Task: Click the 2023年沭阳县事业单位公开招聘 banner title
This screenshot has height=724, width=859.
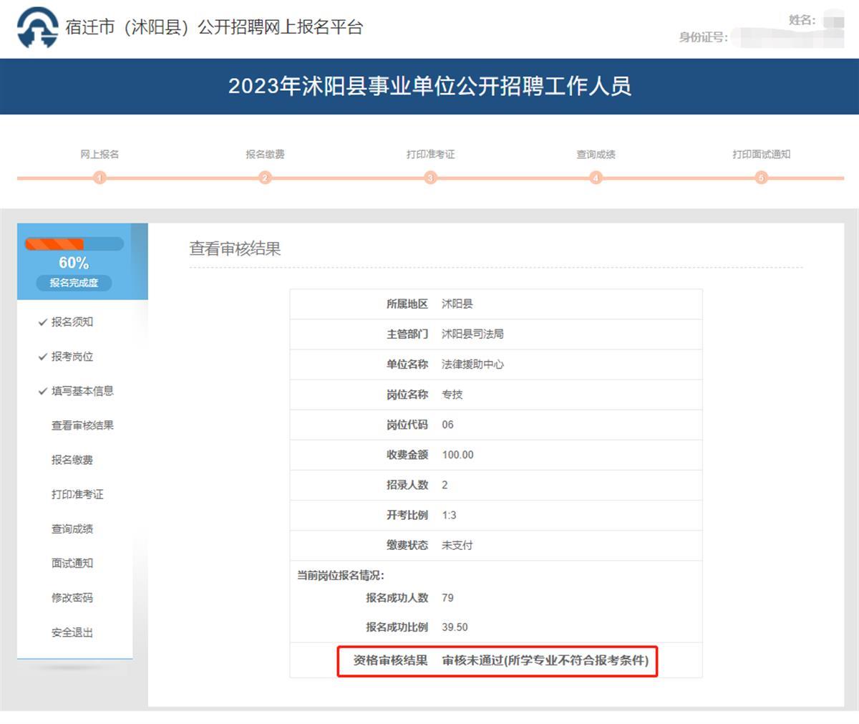Action: pyautogui.click(x=429, y=87)
